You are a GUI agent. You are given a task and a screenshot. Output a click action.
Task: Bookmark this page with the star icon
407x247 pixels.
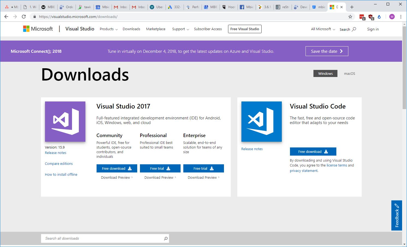(x=350, y=17)
